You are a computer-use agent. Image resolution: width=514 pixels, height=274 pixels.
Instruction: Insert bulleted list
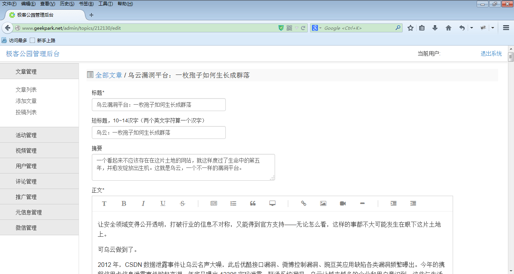coord(233,204)
